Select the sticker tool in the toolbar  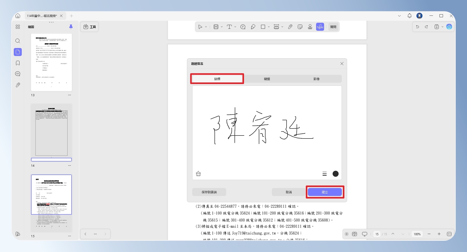pos(300,27)
